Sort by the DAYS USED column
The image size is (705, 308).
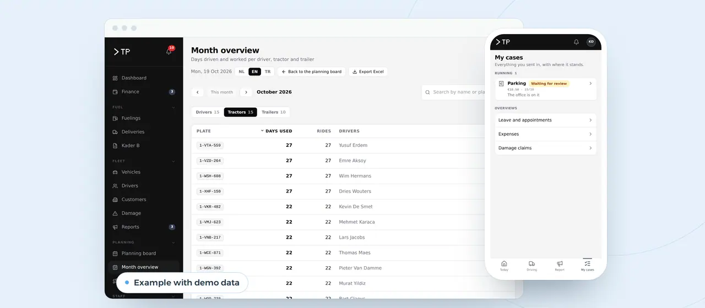[x=276, y=131]
